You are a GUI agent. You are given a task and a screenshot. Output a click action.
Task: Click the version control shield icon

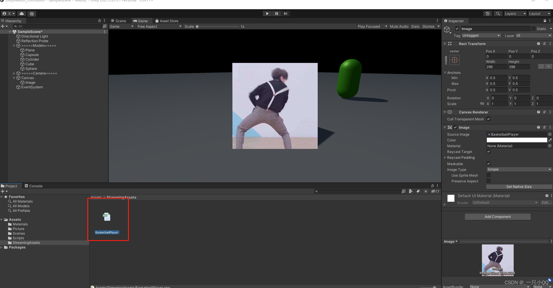click(32, 14)
